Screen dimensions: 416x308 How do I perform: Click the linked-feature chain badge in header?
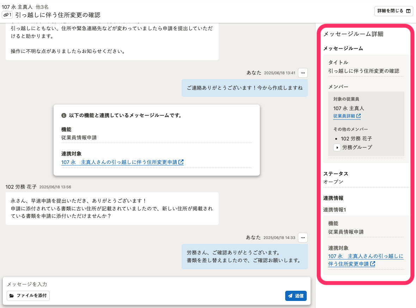point(7,15)
